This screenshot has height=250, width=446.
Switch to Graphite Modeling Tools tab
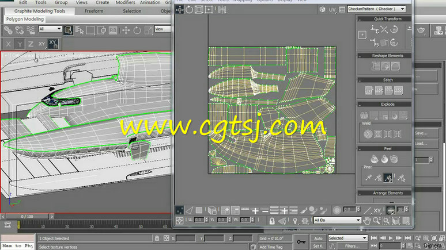40,11
